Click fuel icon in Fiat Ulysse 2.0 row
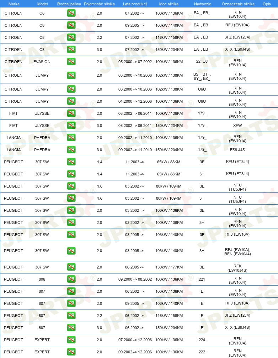278x358 pixels. point(71,113)
